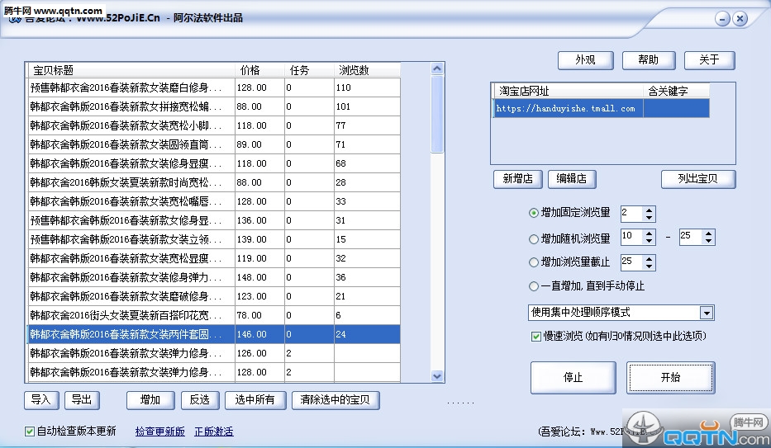
Task: Open the 正版激活 activation link
Action: [x=214, y=431]
